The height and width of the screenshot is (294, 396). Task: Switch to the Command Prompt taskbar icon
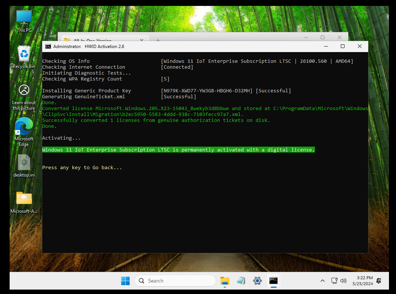click(x=273, y=281)
